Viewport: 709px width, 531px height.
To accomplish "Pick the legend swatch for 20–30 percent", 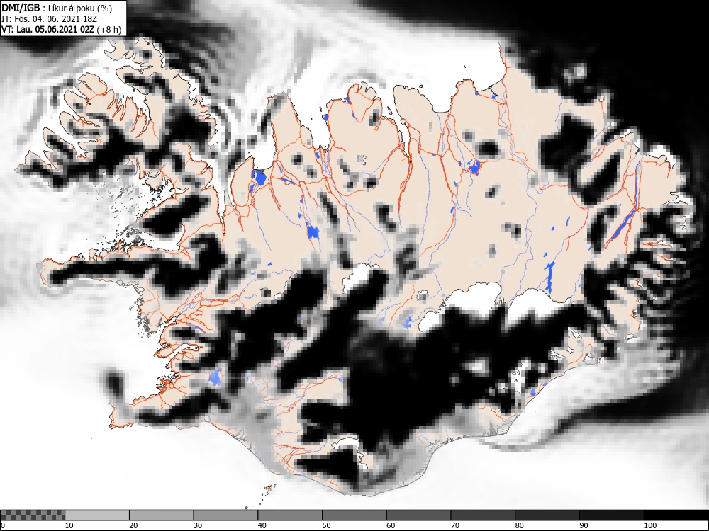I will point(162,515).
